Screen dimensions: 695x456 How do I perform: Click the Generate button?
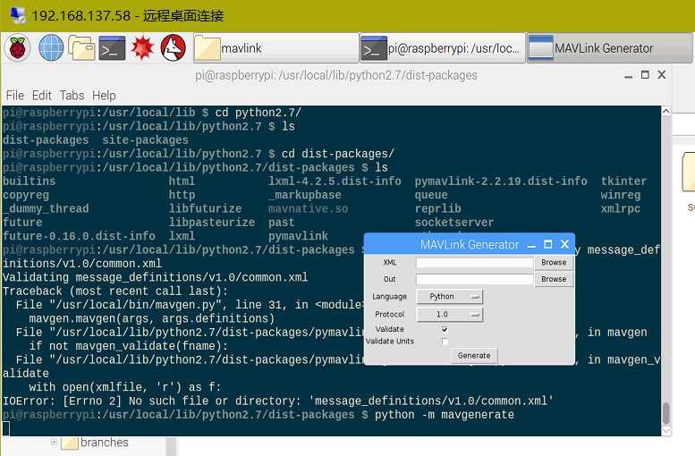pos(474,355)
